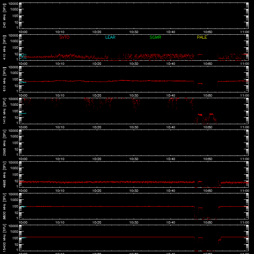This screenshot has height=254, width=254.
Task: Click 10:50 time label below 410 MHz panel
Action: pyautogui.click(x=208, y=64)
